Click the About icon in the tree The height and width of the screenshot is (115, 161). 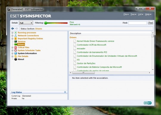[16, 59]
